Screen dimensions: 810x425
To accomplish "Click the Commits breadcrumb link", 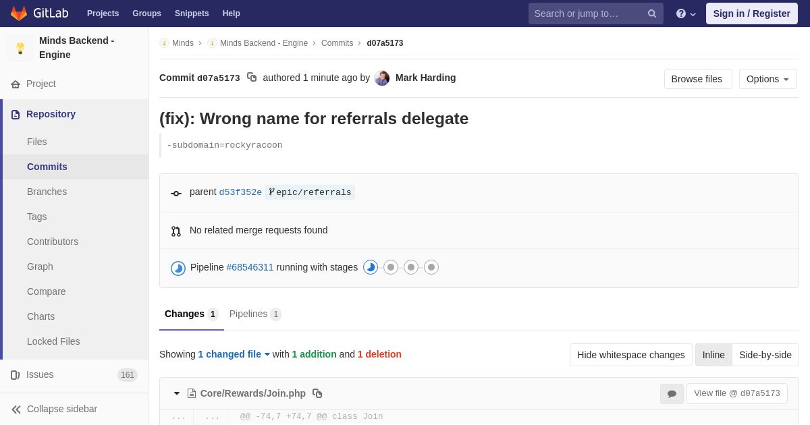I will 337,43.
